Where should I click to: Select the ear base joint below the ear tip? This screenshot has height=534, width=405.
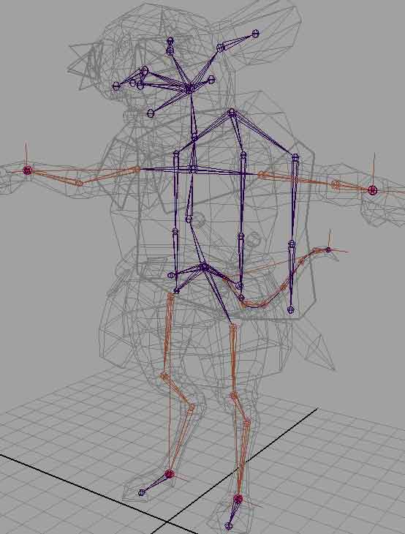tap(221, 48)
